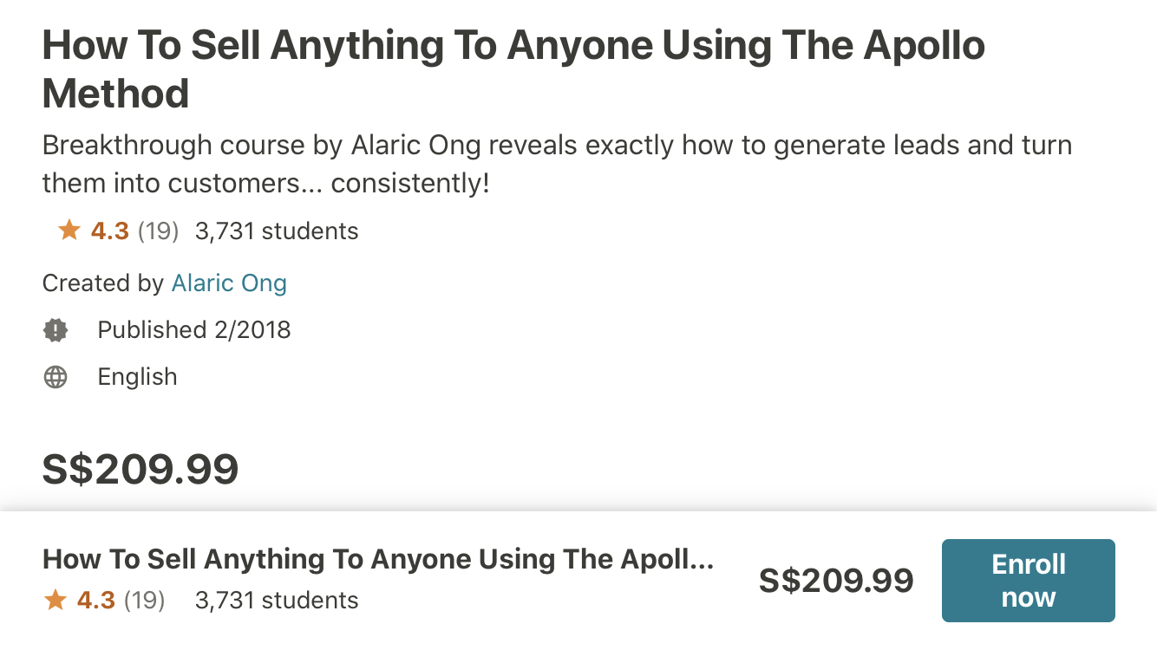Click the S$209.99 price beside Enroll now
This screenshot has width=1157, height=650.
pyautogui.click(x=836, y=581)
